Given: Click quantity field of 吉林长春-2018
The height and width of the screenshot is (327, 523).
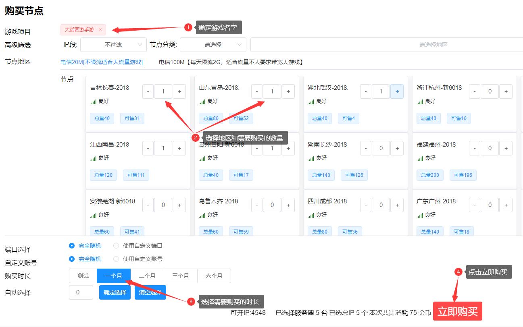Looking at the screenshot, I should [x=163, y=91].
